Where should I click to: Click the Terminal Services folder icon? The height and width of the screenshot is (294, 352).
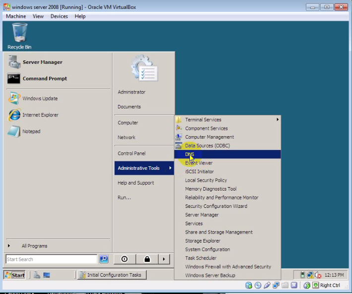coord(178,119)
